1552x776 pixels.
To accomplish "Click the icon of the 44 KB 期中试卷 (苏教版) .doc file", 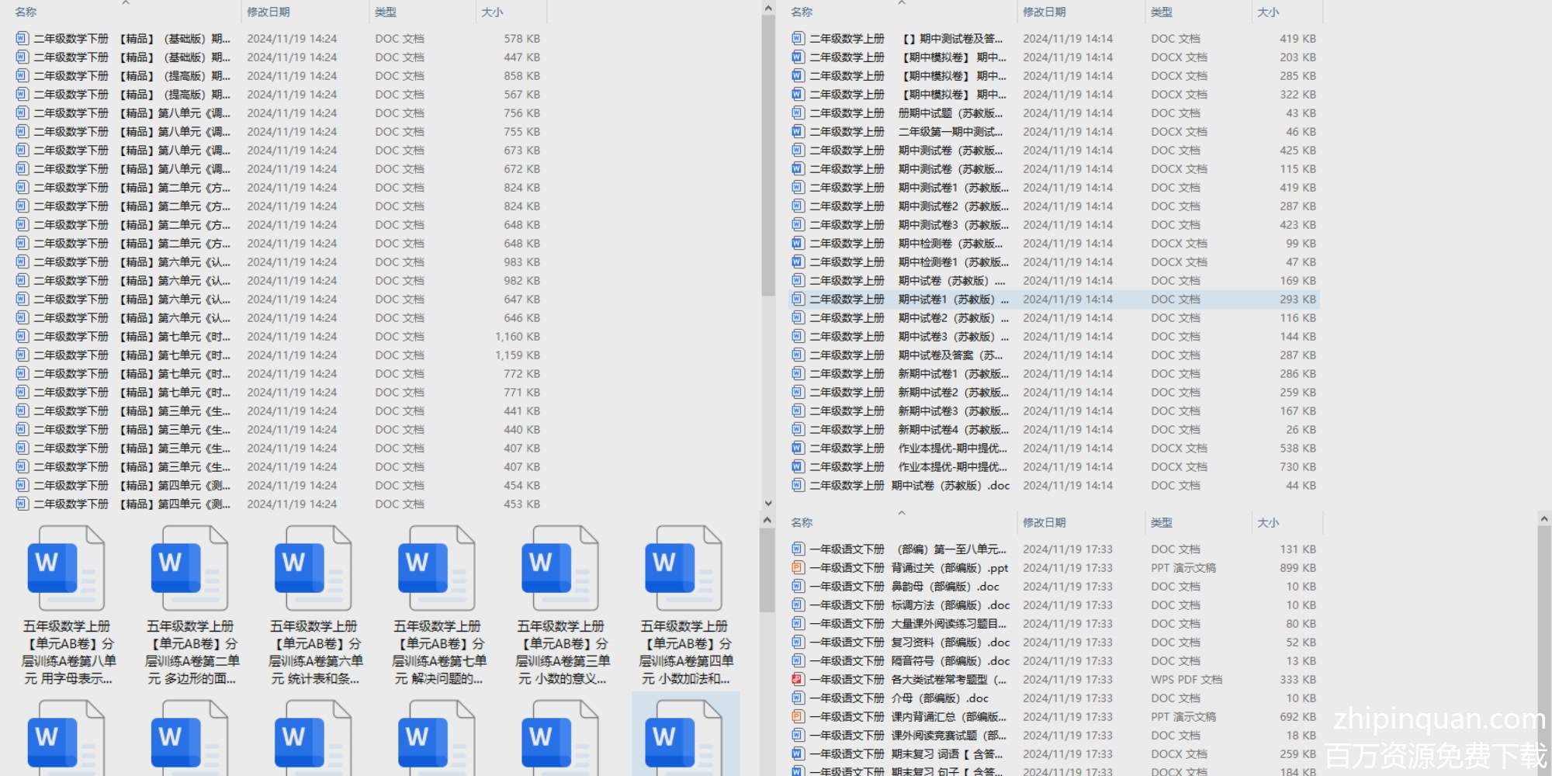I will pos(798,486).
